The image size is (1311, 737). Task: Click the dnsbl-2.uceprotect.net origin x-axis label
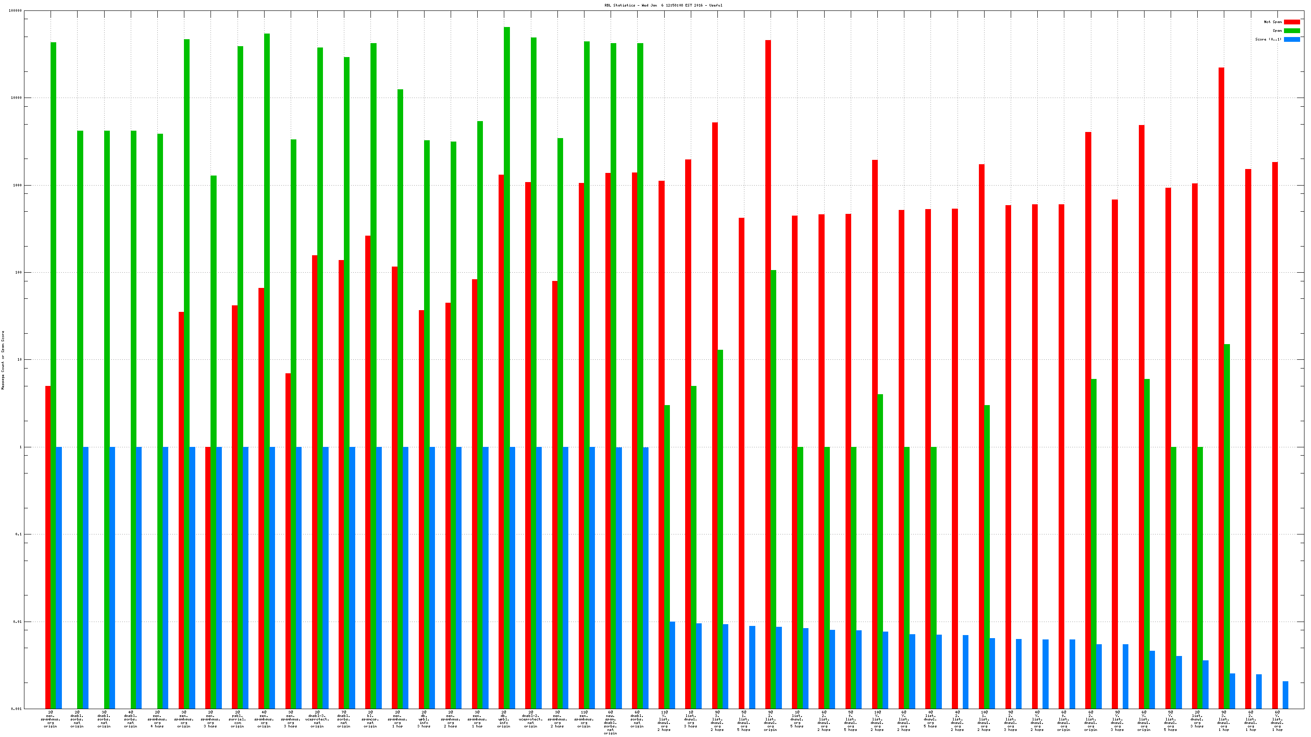pos(530,719)
